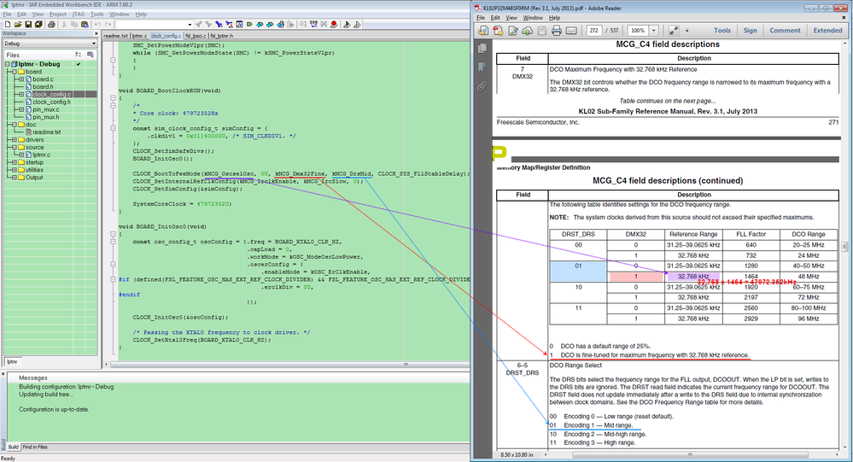Open Sign pane in Adobe Reader
853x462 pixels.
(x=751, y=31)
